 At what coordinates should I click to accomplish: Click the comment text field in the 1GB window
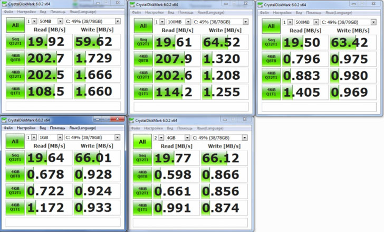pyautogui.click(x=63, y=222)
